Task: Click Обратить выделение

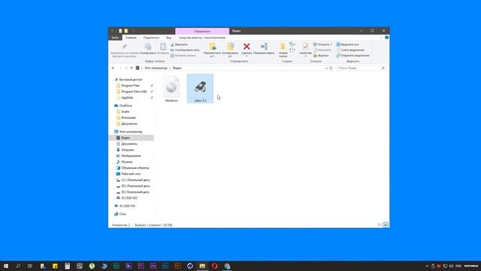Action: click(352, 56)
